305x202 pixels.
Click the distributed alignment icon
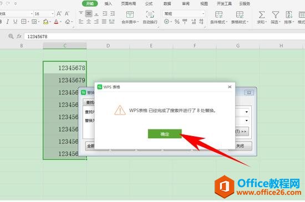click(x=111, y=22)
